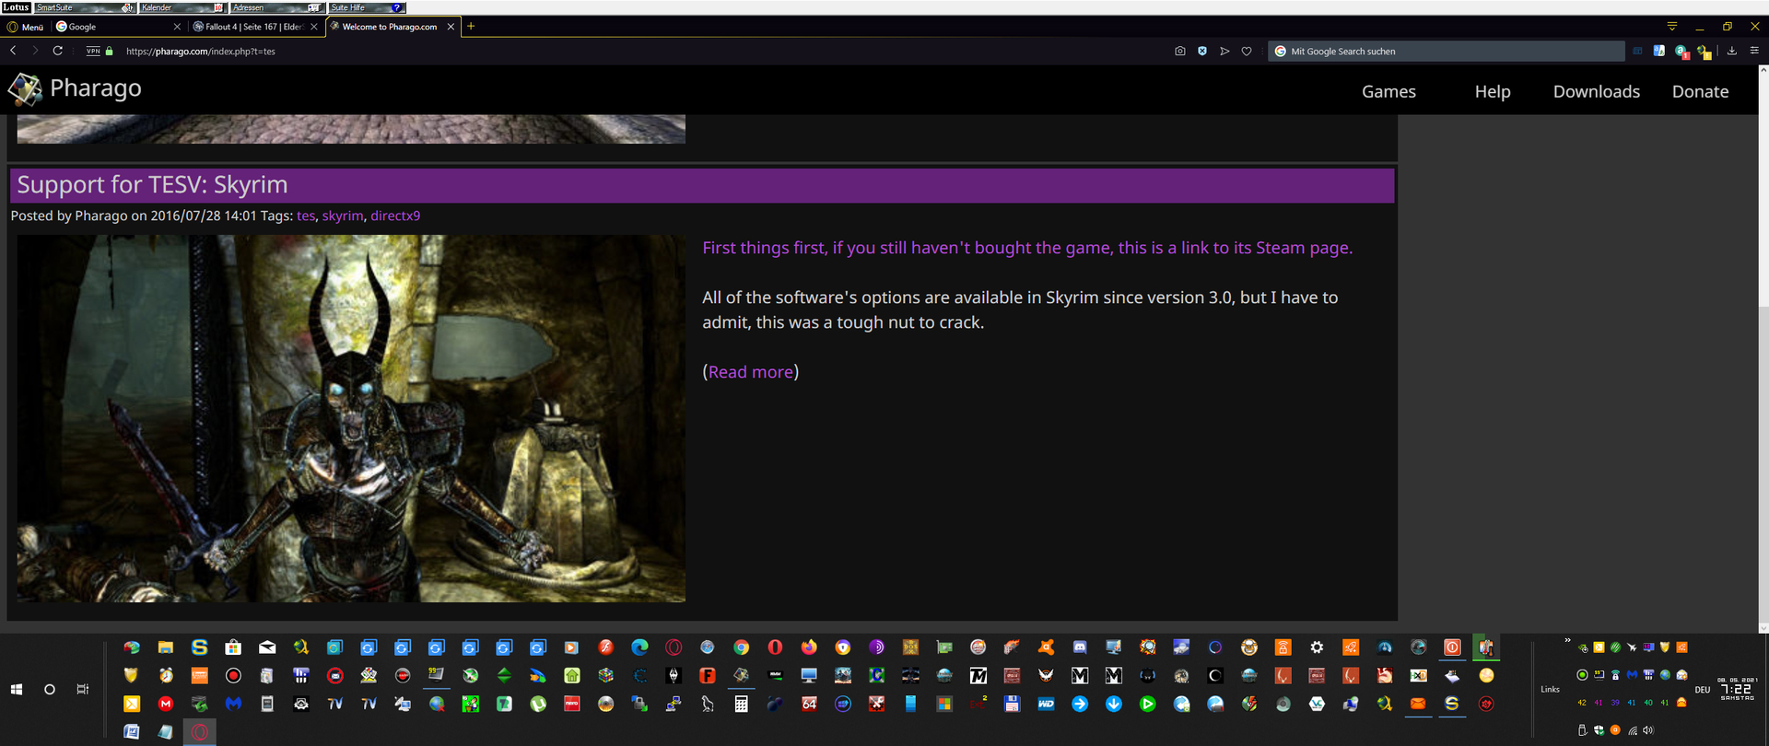Open the Downloads menu item
Image resolution: width=1769 pixels, height=746 pixels.
(x=1596, y=91)
